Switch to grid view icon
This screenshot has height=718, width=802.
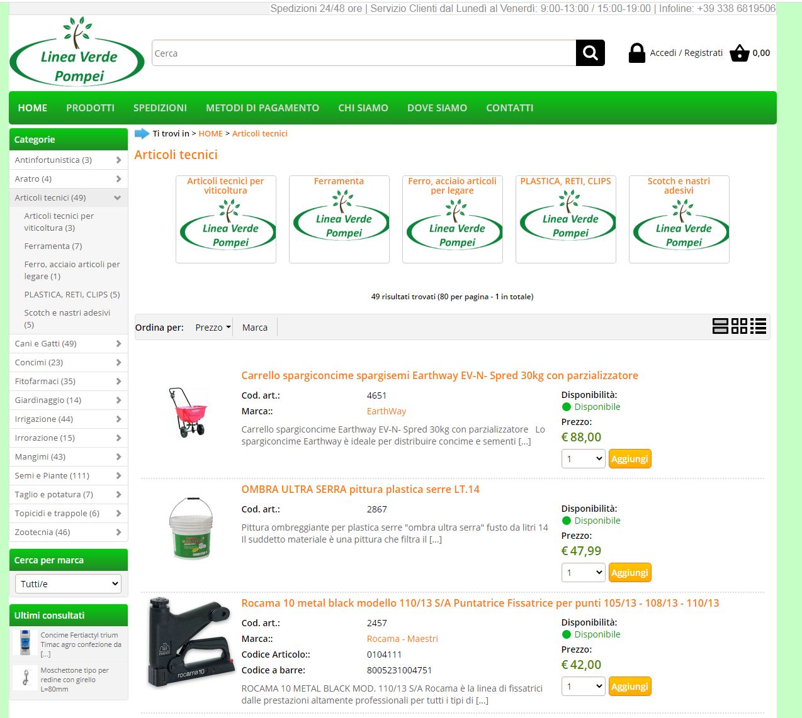coord(739,326)
